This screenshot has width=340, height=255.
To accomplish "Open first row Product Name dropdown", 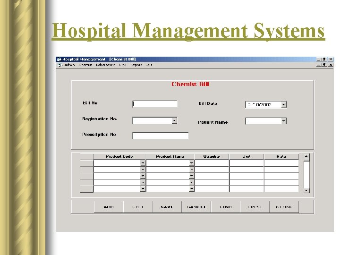I will 191,163.
